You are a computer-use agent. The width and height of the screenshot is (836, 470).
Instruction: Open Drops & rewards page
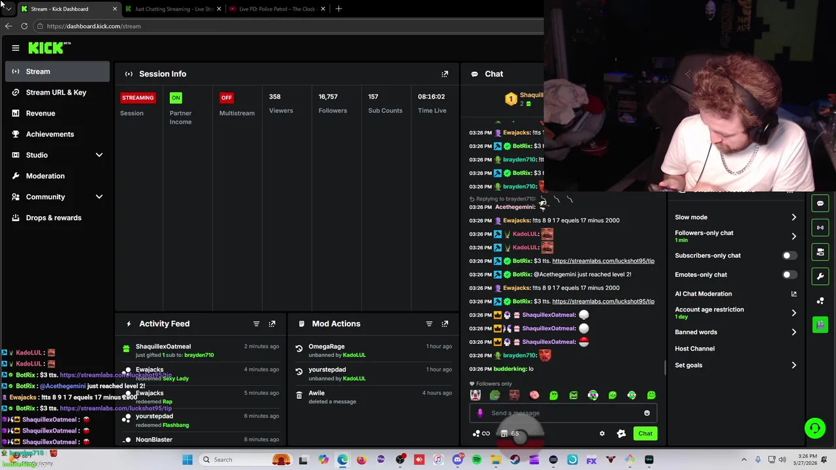(57, 217)
